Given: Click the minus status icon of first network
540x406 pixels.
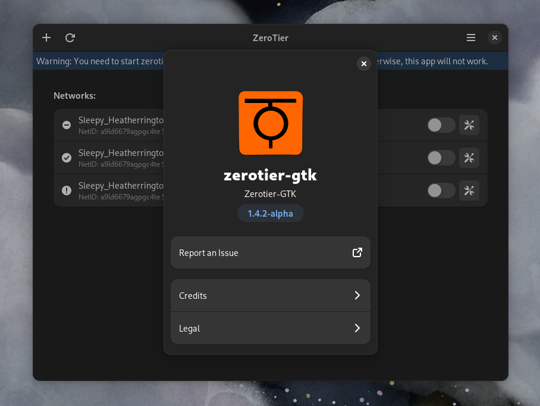Looking at the screenshot, I should point(67,125).
